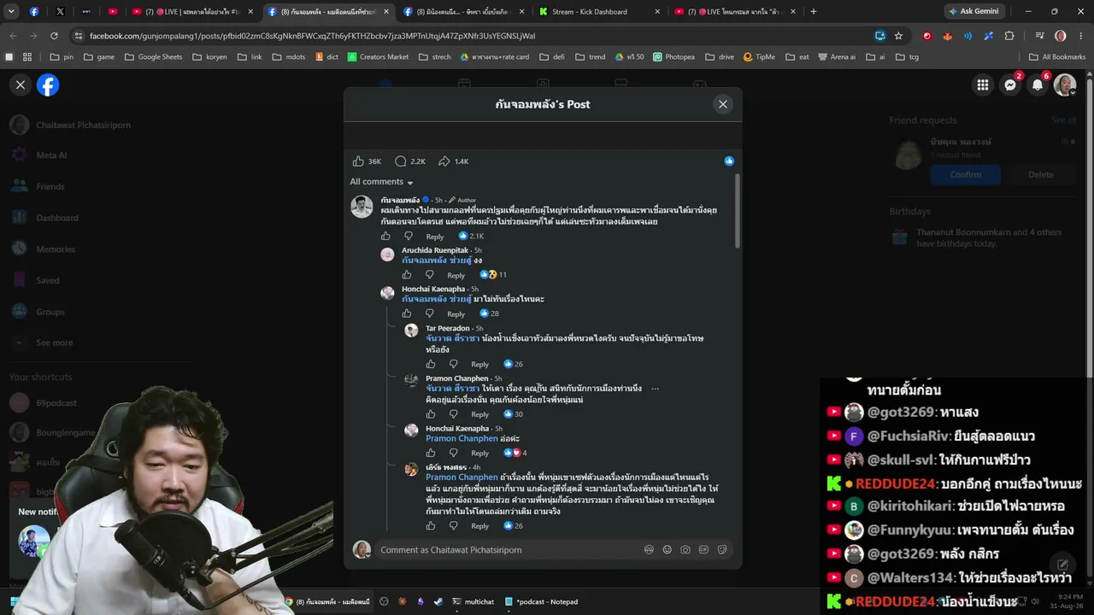Image resolution: width=1094 pixels, height=615 pixels.
Task: Close the post view with the top-left X
Action: (x=21, y=85)
